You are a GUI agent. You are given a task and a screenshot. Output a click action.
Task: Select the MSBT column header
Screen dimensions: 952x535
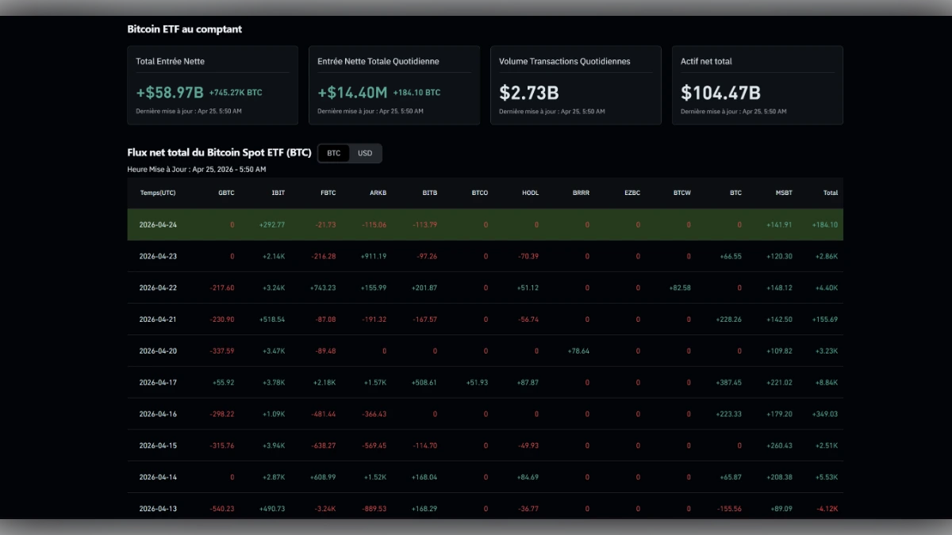point(784,193)
